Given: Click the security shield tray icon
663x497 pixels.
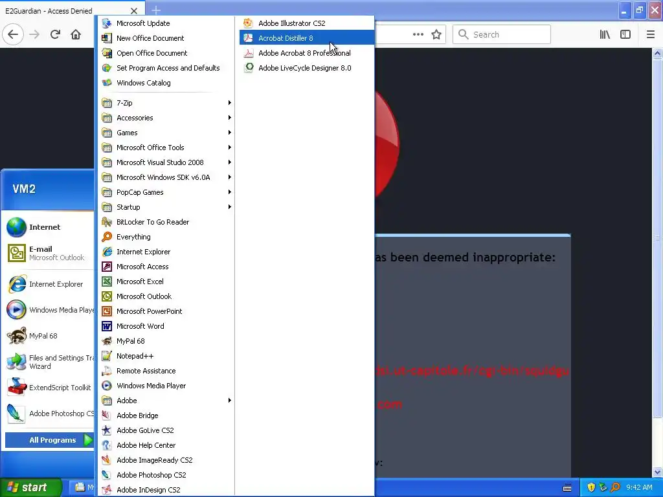Looking at the screenshot, I should tap(591, 487).
